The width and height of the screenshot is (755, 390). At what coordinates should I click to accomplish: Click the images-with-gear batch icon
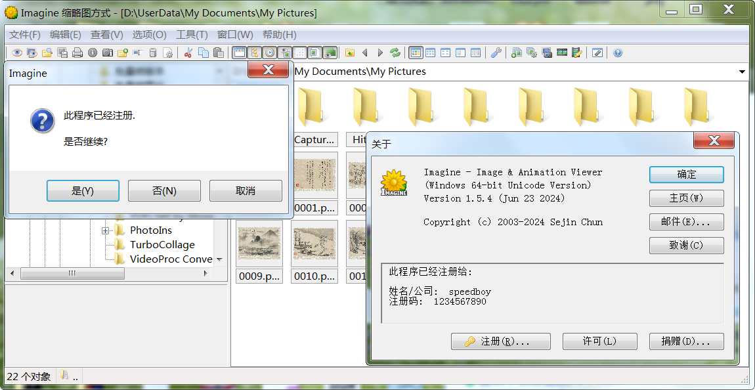point(532,53)
